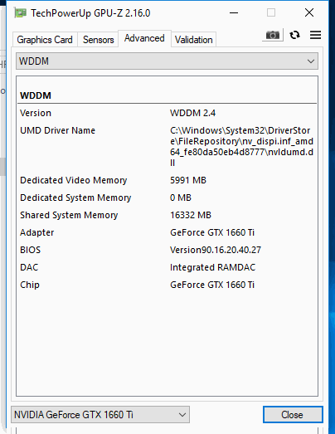Viewport: 335px width, 434px height.
Task: Select the '5991 MB' dedicated video memory value
Action: click(188, 180)
